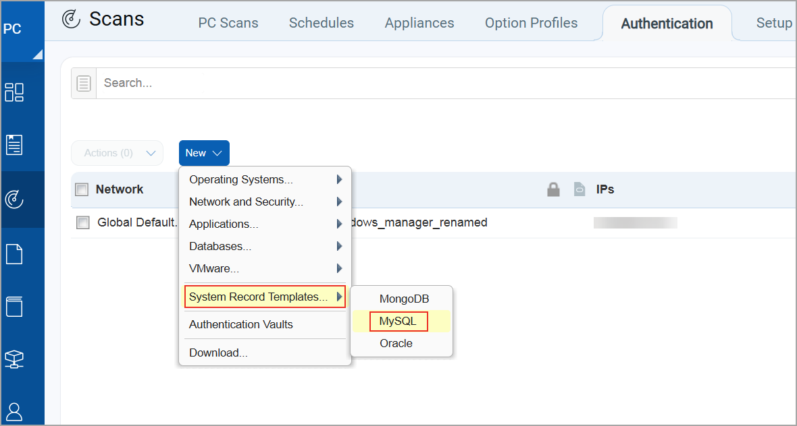Select the Scans radar icon in sidebar
The image size is (797, 426).
(14, 199)
